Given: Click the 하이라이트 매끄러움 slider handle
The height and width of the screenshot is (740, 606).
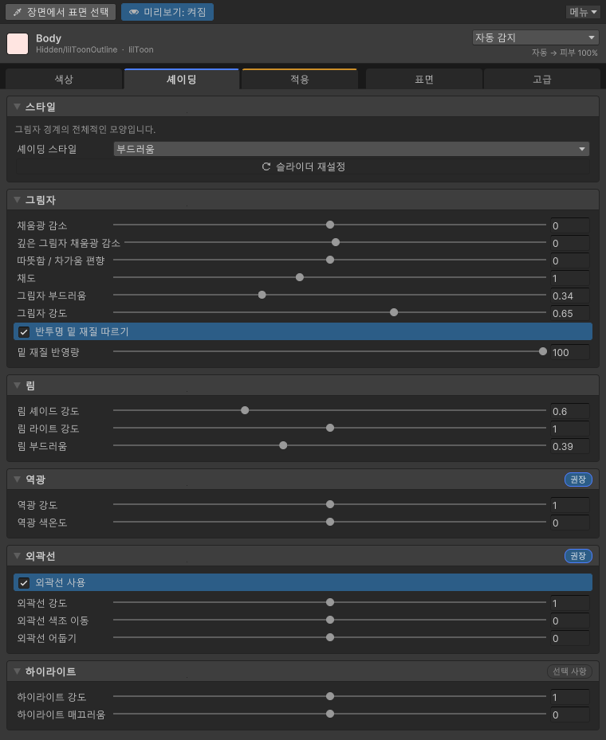Looking at the screenshot, I should 330,714.
